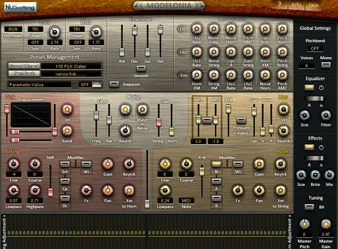Image resolution: width=338 pixels, height=249 pixels.
Task: Click the String Xm to Horn knob
Action: 129,191
